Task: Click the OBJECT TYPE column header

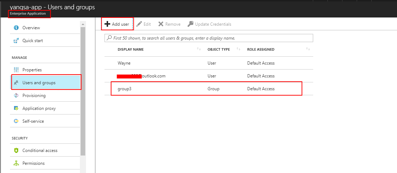Action: point(219,49)
